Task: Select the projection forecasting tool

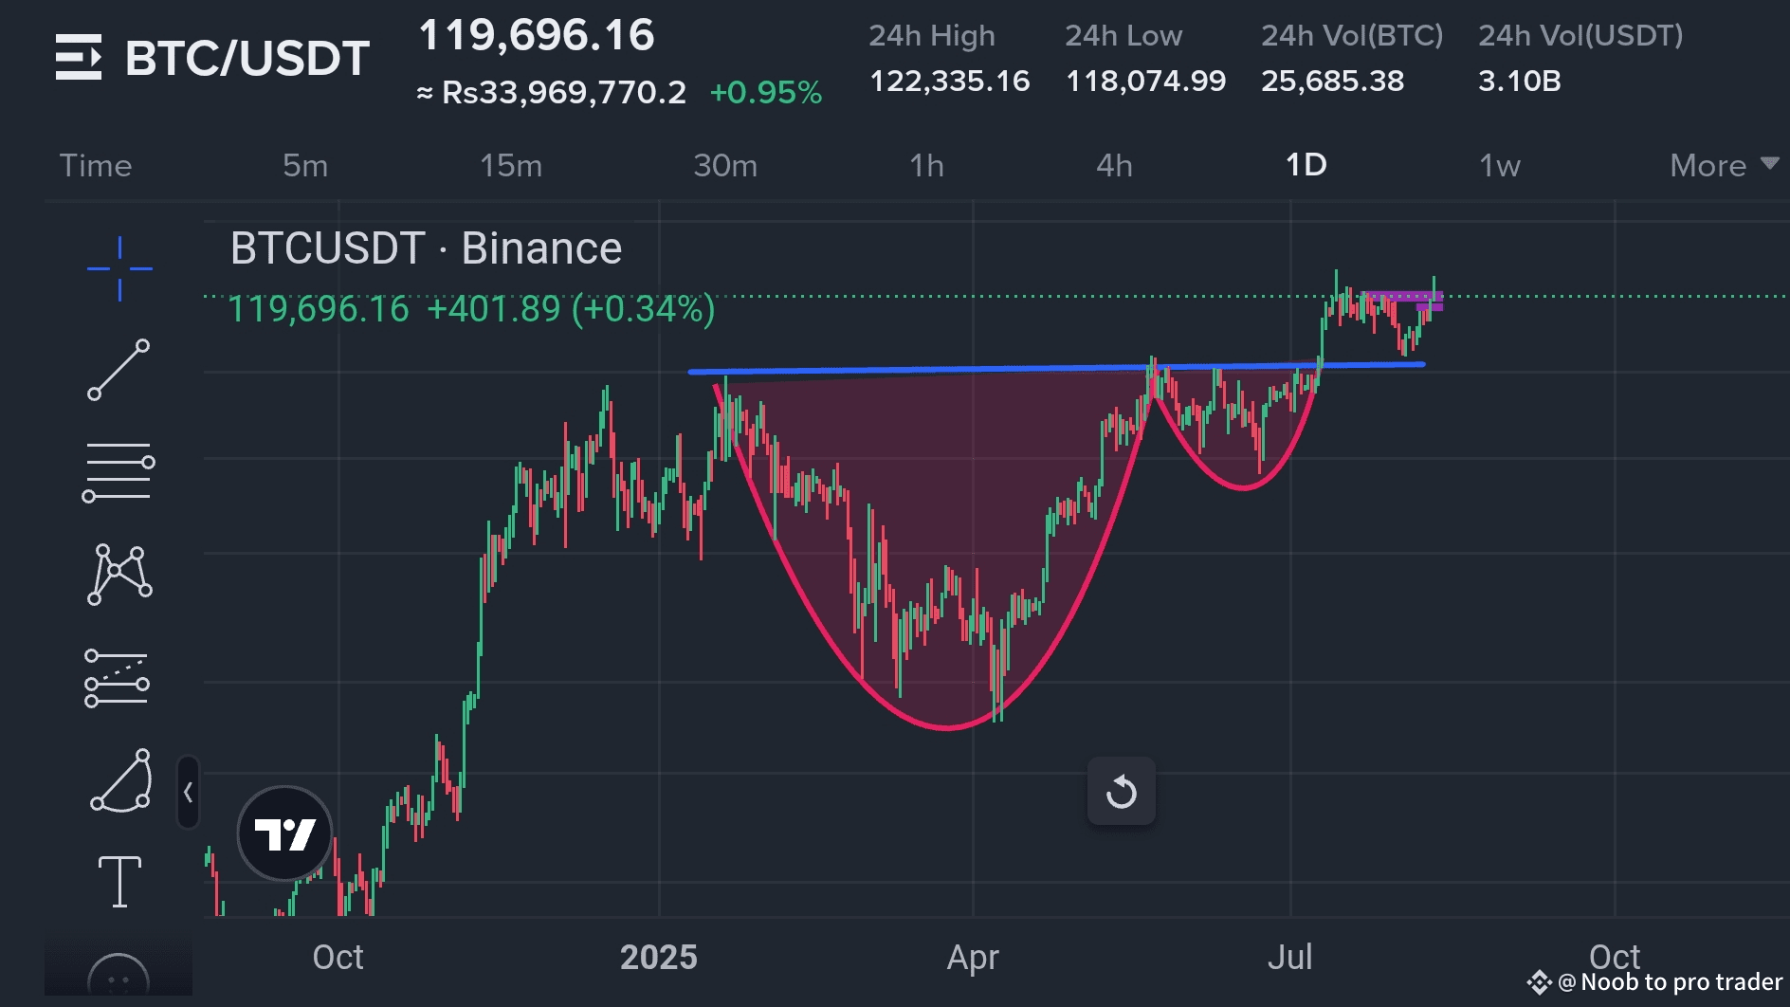Action: (x=118, y=677)
